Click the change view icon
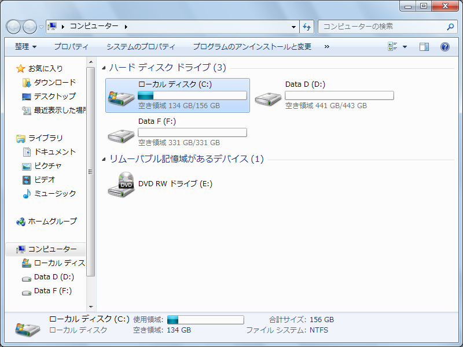 click(392, 46)
